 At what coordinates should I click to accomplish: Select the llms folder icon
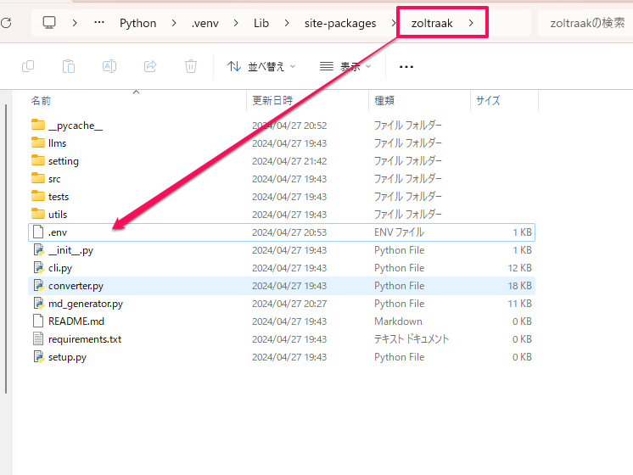(x=38, y=142)
